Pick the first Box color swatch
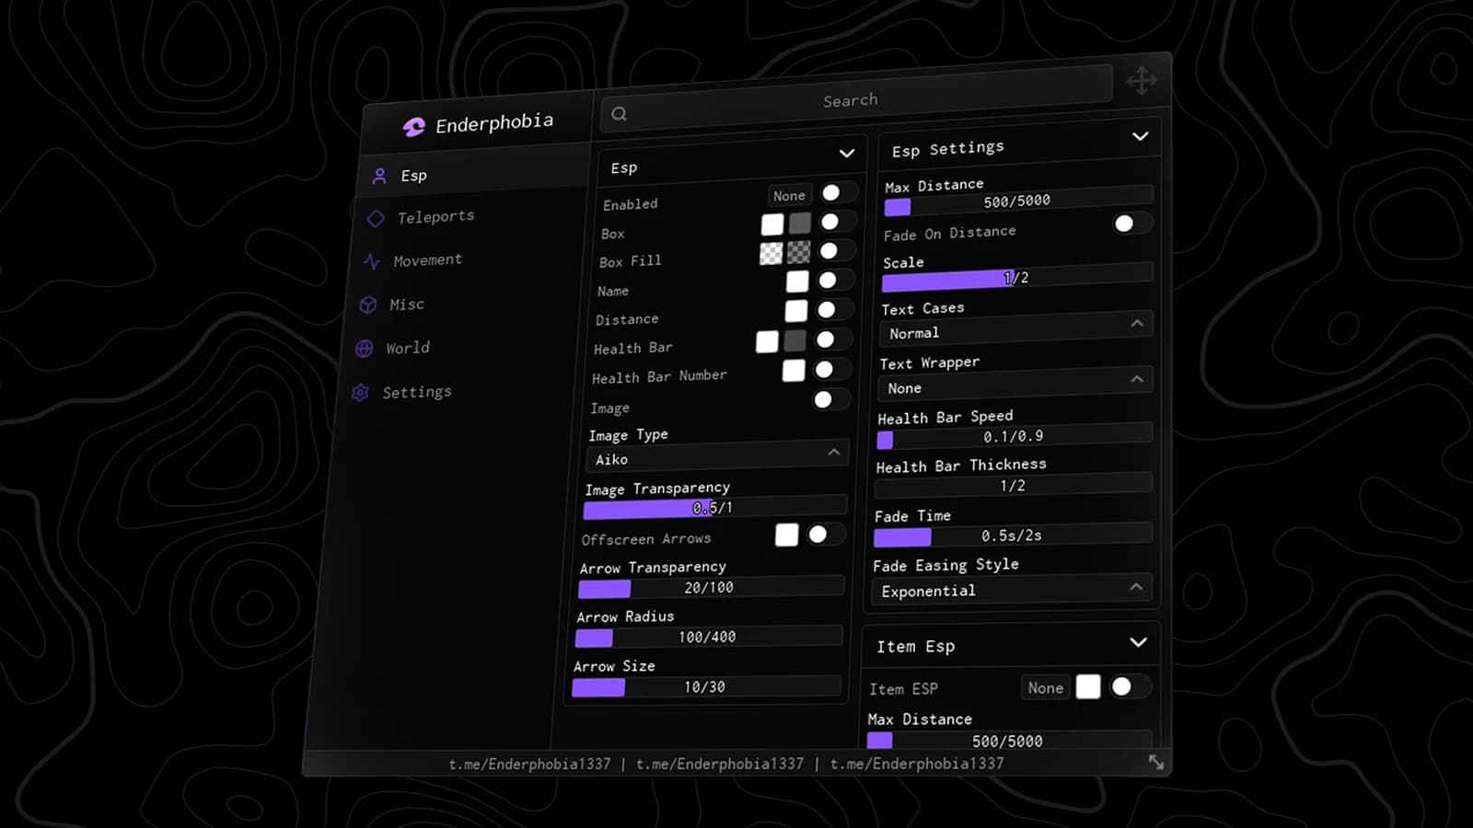Image resolution: width=1473 pixels, height=828 pixels. (772, 224)
